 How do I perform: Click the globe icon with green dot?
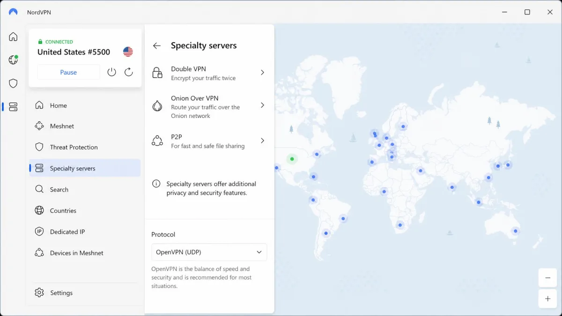13,60
